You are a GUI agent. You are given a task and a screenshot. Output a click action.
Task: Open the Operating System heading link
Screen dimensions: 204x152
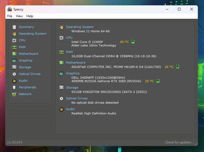(x=80, y=27)
